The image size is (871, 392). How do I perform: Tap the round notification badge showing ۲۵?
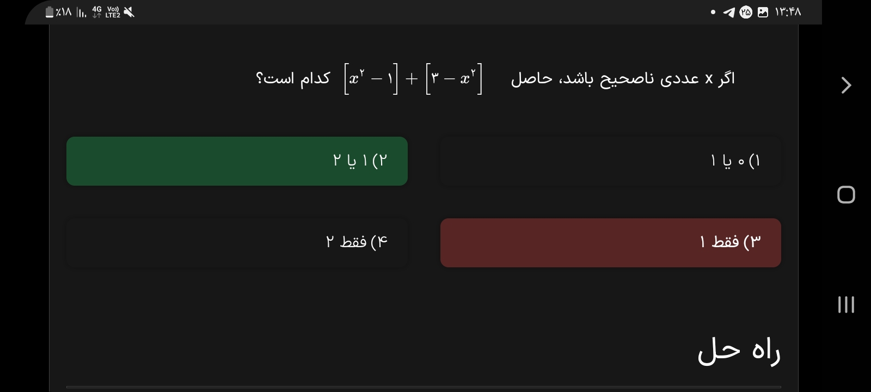pyautogui.click(x=746, y=12)
